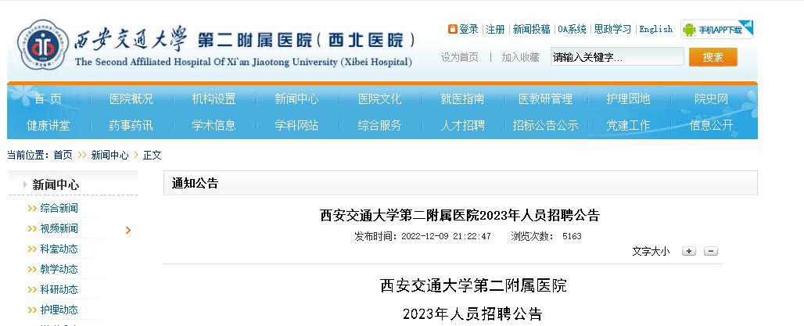This screenshot has height=326, width=804.
Task: Open the OA系统 link
Action: 572,29
